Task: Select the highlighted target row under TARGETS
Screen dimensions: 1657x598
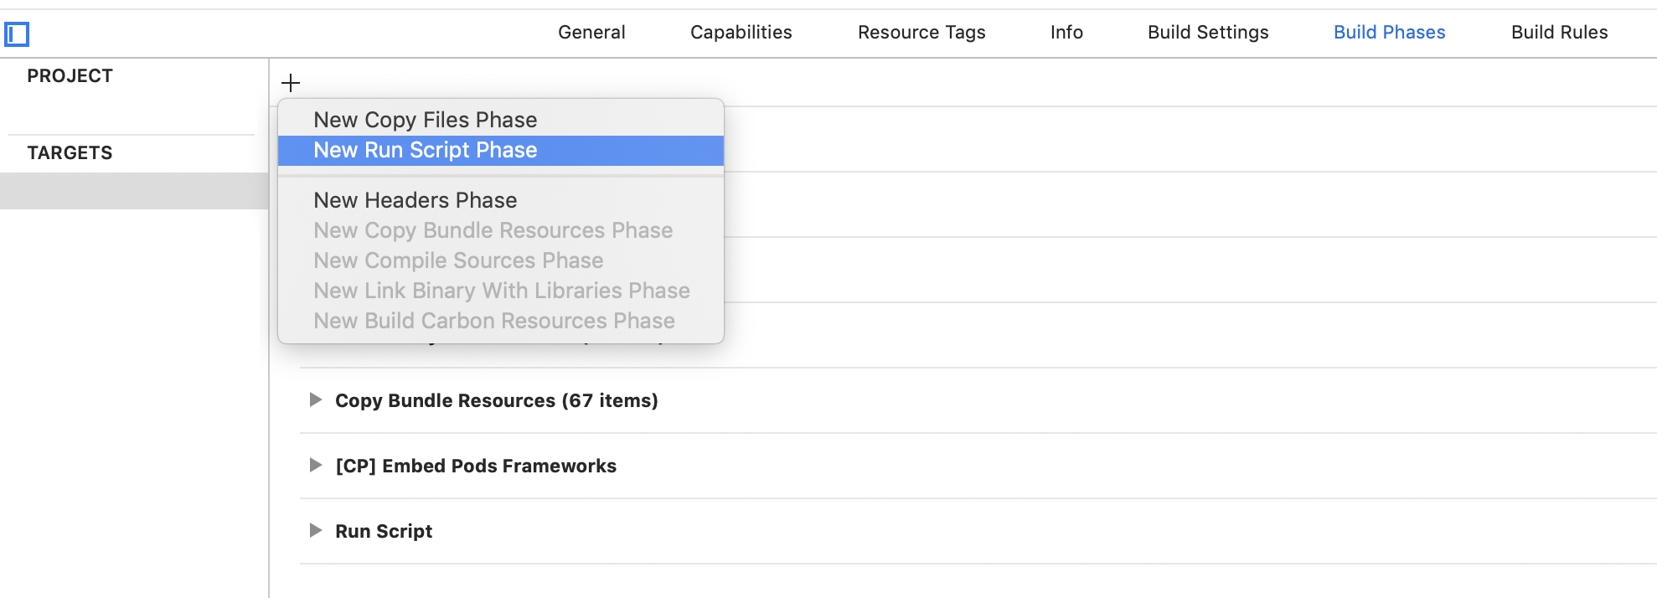Action: pos(134,191)
